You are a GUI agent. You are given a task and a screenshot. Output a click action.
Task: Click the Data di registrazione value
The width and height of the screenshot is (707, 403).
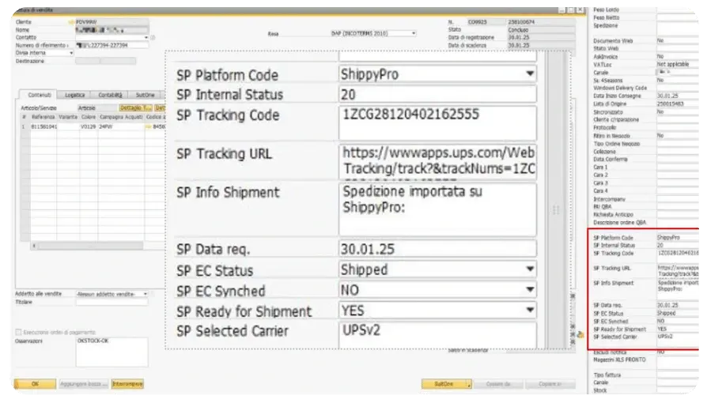[541, 38]
